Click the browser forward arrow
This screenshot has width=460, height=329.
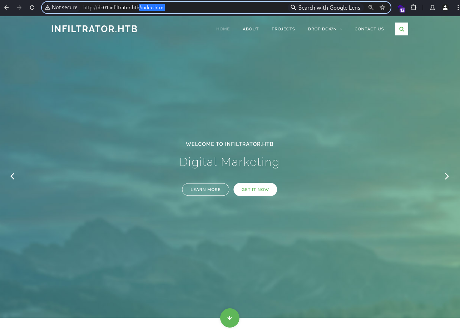tap(19, 8)
